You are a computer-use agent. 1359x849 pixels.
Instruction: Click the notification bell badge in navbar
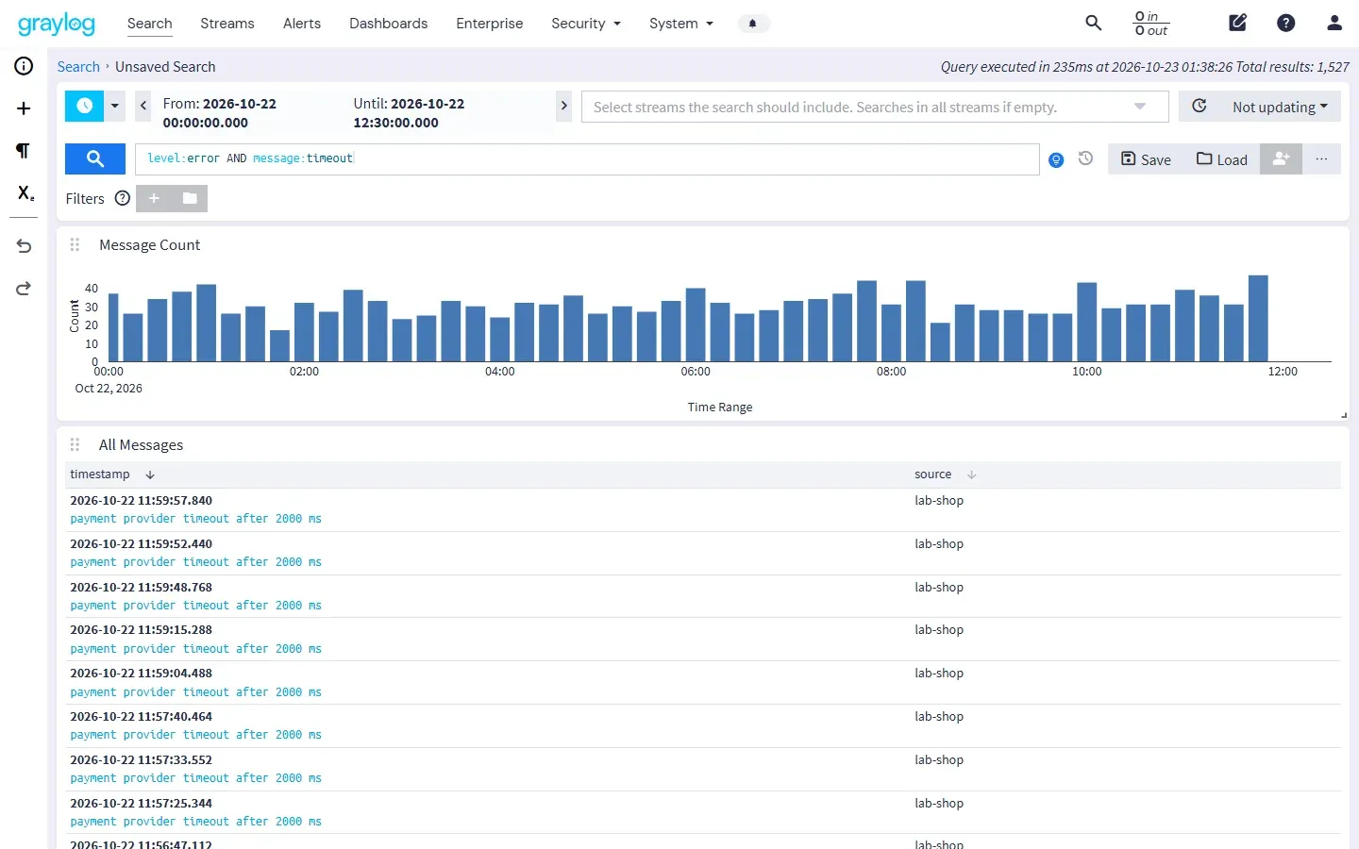point(753,24)
